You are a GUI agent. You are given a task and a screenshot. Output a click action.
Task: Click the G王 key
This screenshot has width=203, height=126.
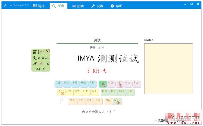[x=95, y=92]
